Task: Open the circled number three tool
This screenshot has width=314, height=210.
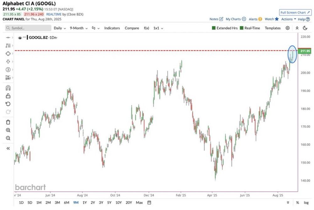Action: [8, 69]
